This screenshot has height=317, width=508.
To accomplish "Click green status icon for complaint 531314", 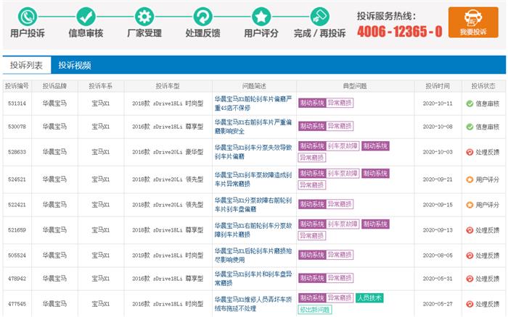I will click(x=470, y=103).
